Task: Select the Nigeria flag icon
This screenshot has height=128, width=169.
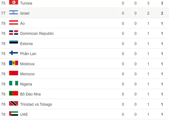Action: click(x=13, y=83)
